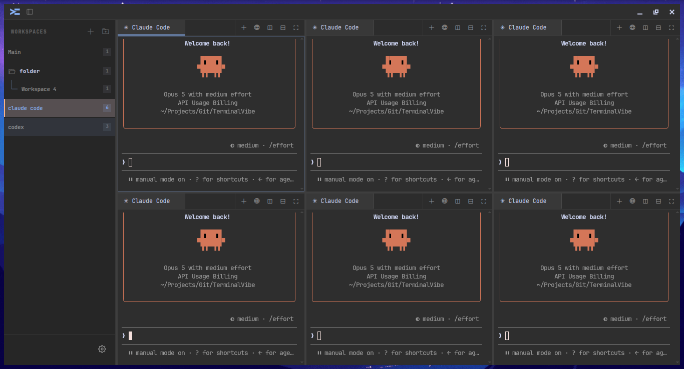Focus the prompt input in top-middle pane

[x=397, y=162]
